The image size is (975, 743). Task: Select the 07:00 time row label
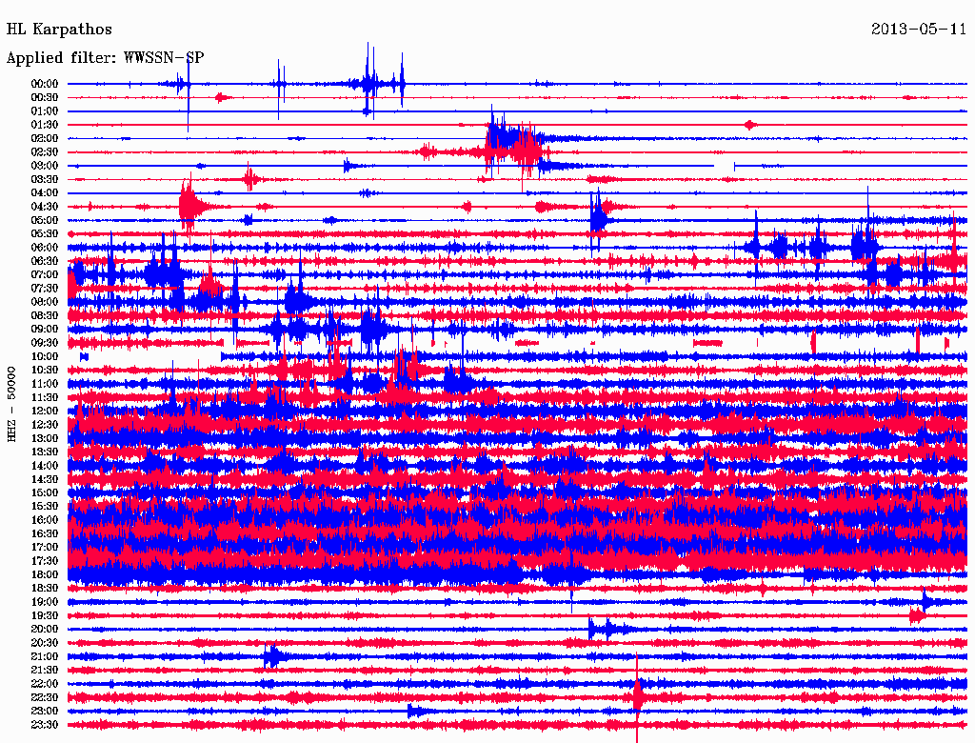click(x=45, y=275)
